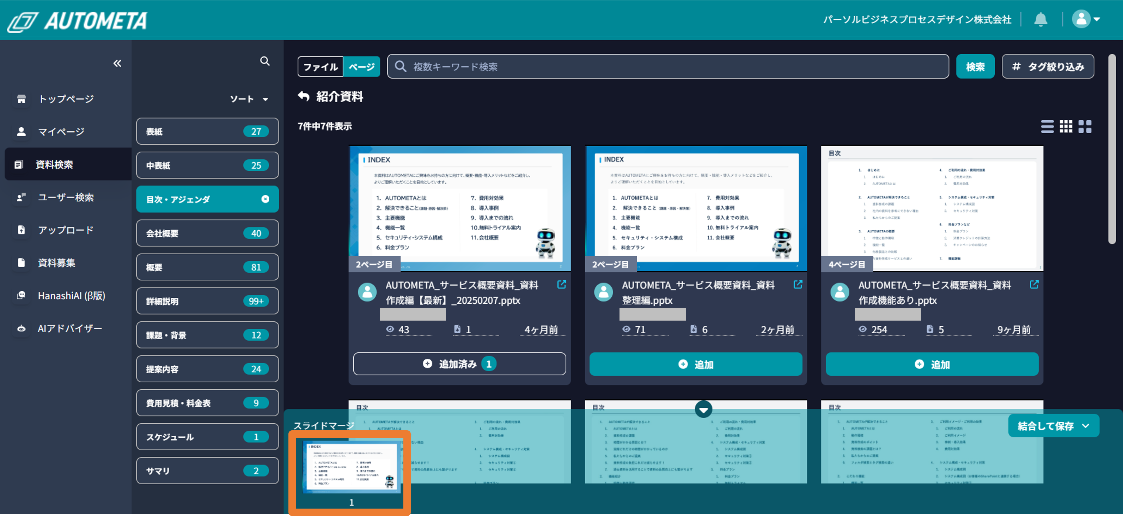Click owner avatar on 作成機能あり.pptx card
Screen dimensions: 1123x516
pos(840,292)
